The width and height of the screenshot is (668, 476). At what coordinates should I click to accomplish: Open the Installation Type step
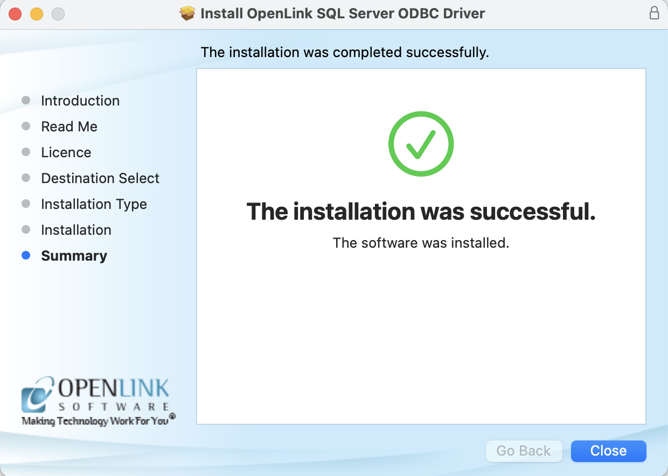pos(94,204)
